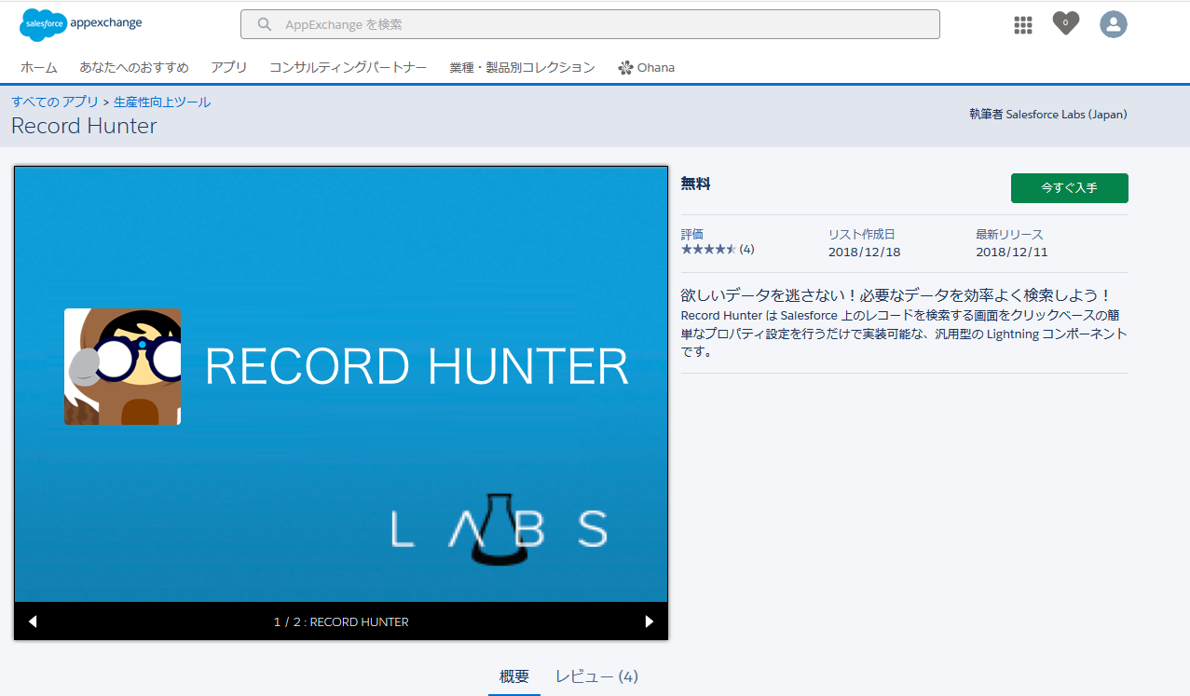Open あなたへのおすすめ menu item
Viewport: 1190px width, 696px height.
(x=134, y=68)
